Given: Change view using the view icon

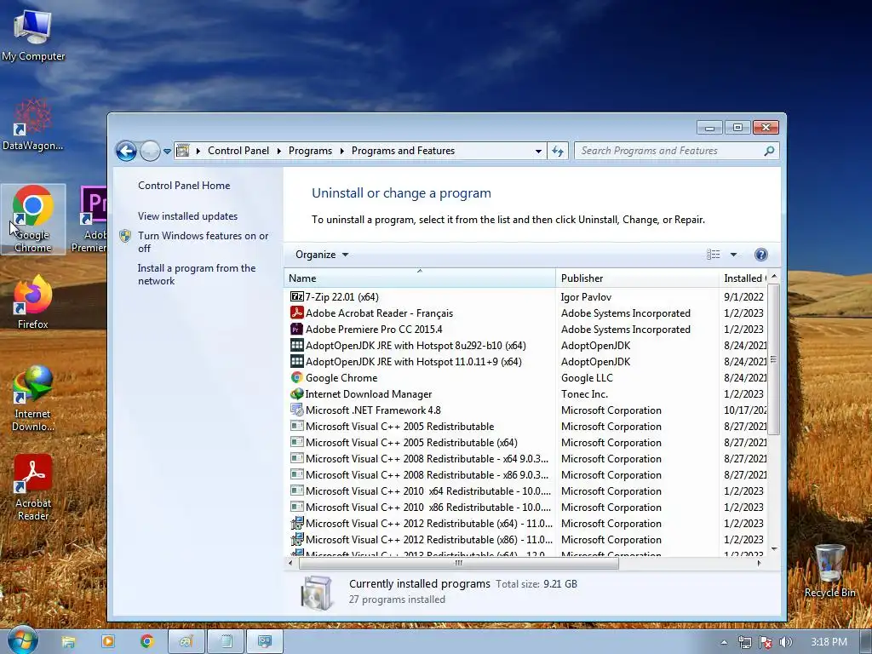Looking at the screenshot, I should click(x=713, y=255).
